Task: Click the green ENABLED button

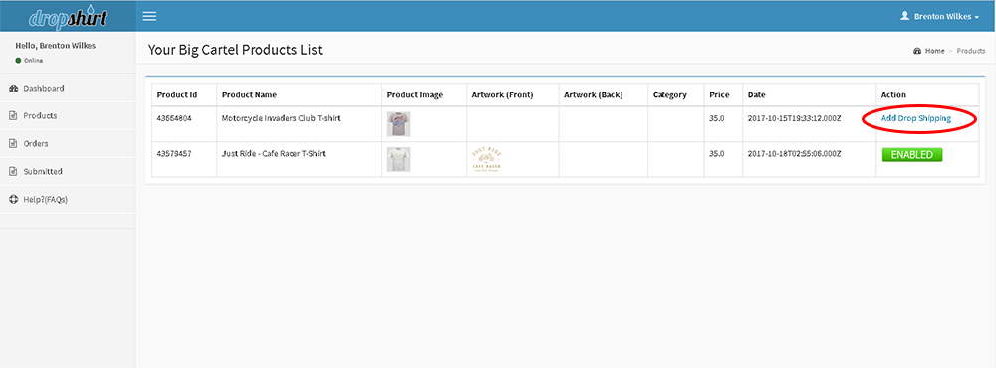Action: (912, 155)
